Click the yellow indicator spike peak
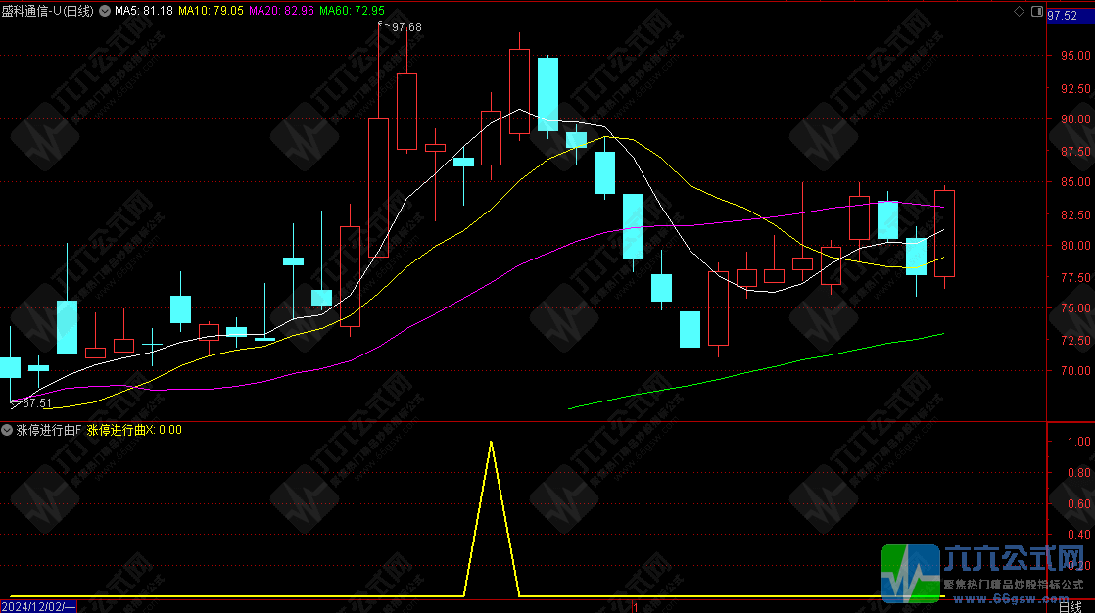The image size is (1095, 613). [x=491, y=443]
